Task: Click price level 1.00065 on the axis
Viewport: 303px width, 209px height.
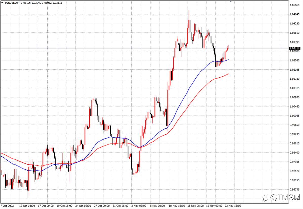Action: coord(294,116)
